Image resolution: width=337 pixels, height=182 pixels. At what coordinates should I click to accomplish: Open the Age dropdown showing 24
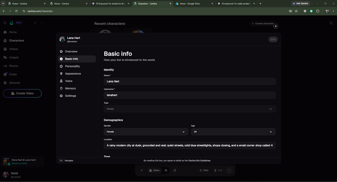coord(233,132)
